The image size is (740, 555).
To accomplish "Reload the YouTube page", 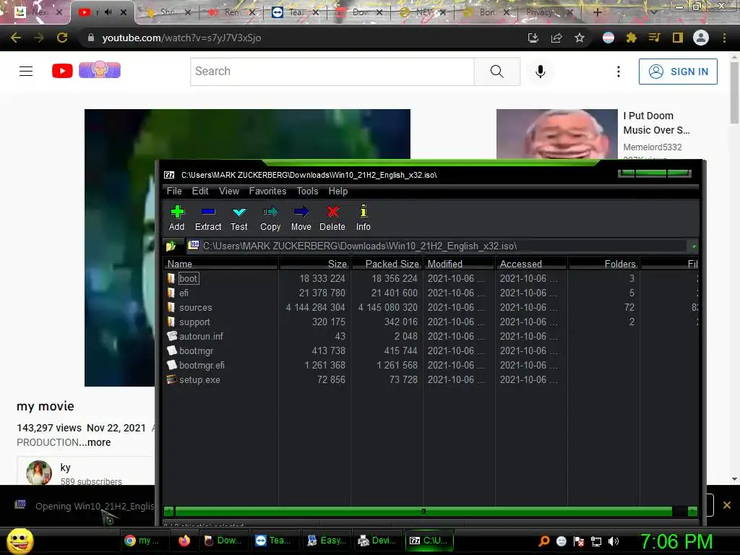I will (62, 38).
